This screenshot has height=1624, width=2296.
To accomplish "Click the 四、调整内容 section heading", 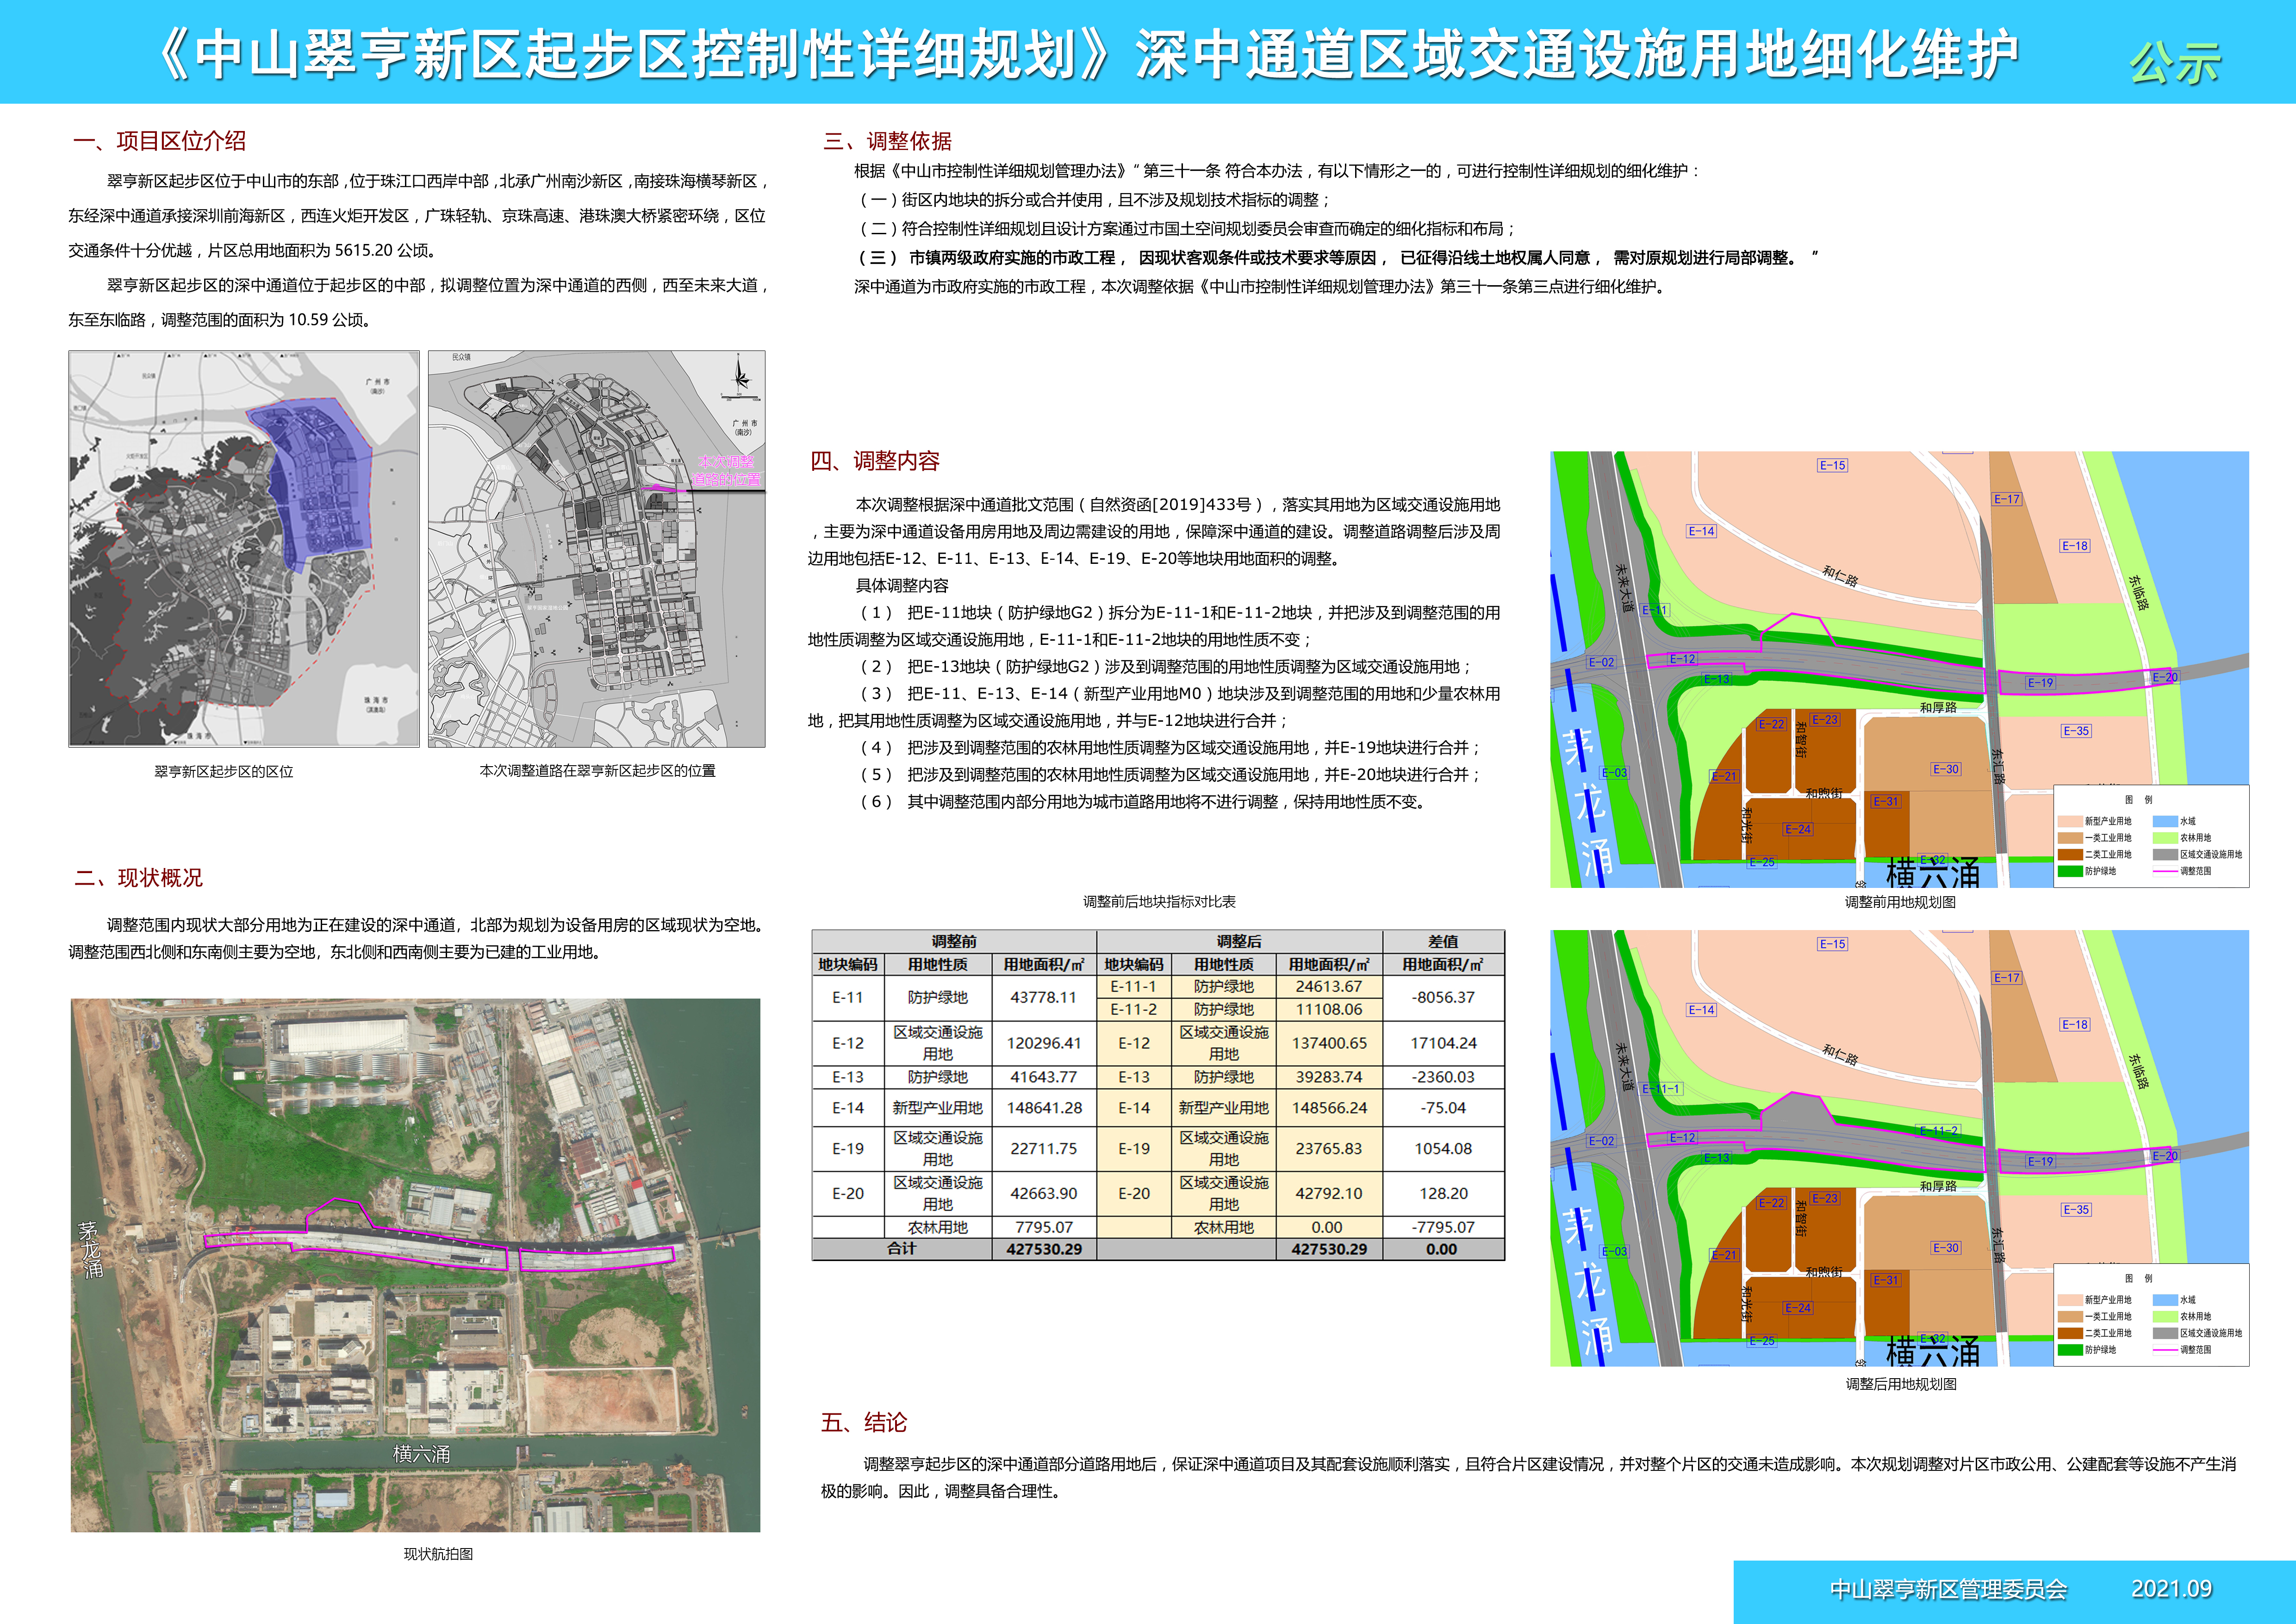I will point(875,461).
